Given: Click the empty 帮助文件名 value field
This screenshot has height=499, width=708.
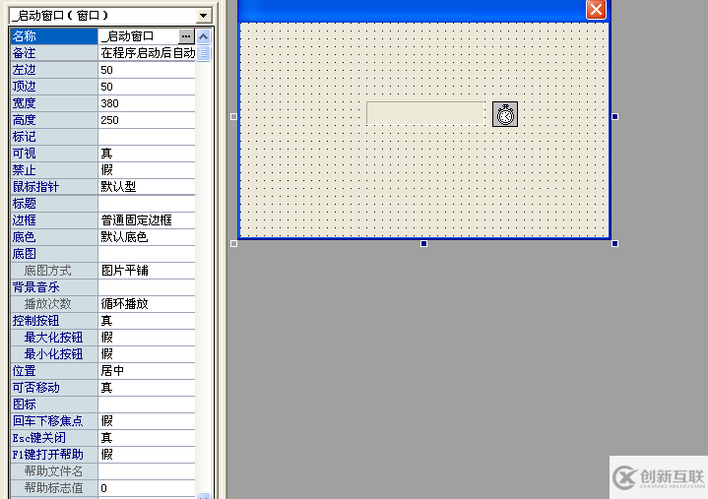Looking at the screenshot, I should tap(147, 471).
